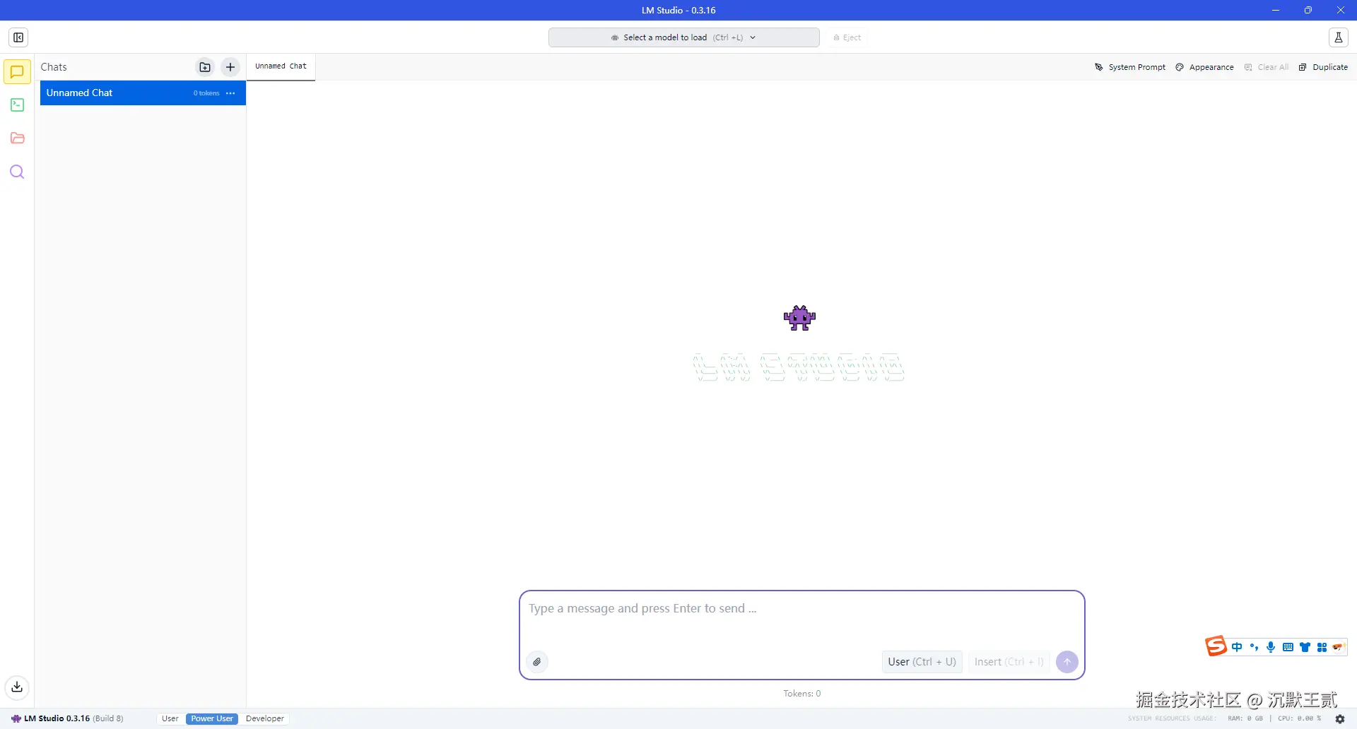Restore down the LM Studio window

pyautogui.click(x=1308, y=10)
